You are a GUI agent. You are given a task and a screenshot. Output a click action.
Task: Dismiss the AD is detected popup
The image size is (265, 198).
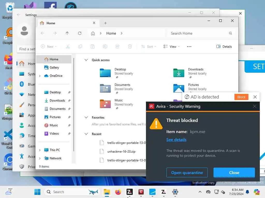[255, 97]
